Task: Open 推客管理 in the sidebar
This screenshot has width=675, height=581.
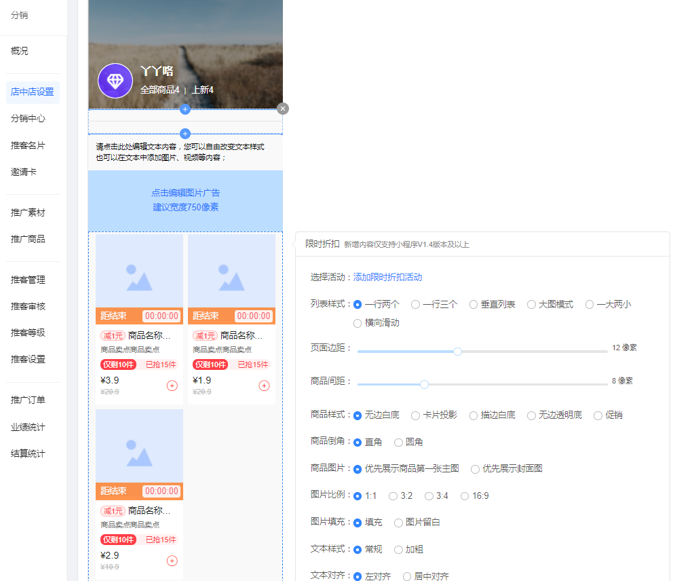Action: [28, 280]
